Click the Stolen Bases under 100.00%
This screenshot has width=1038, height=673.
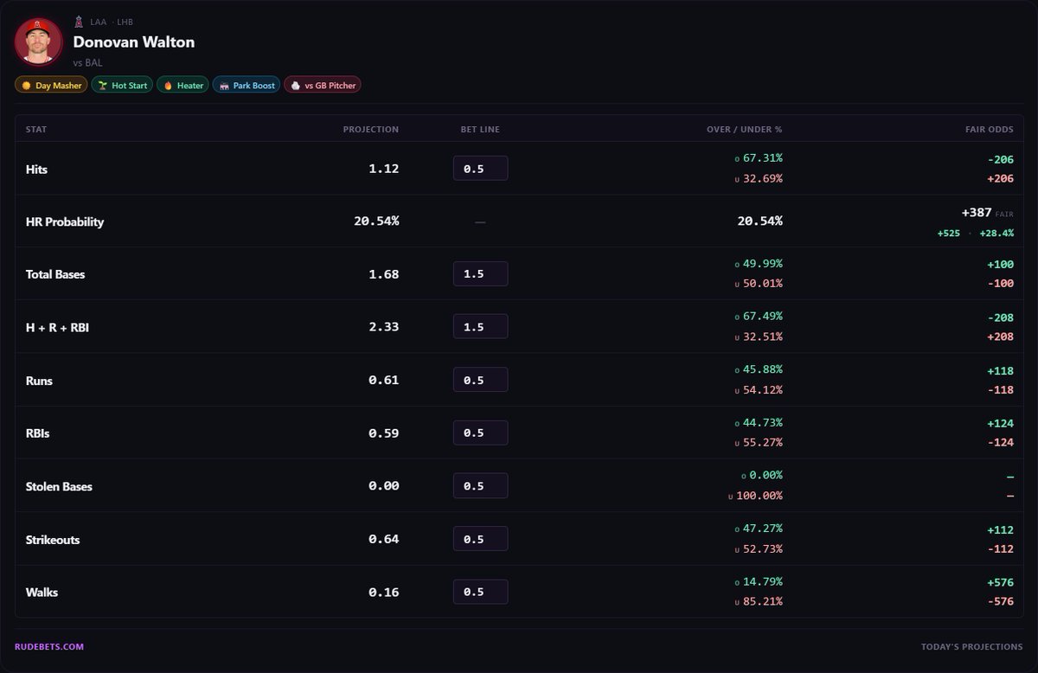click(x=759, y=496)
